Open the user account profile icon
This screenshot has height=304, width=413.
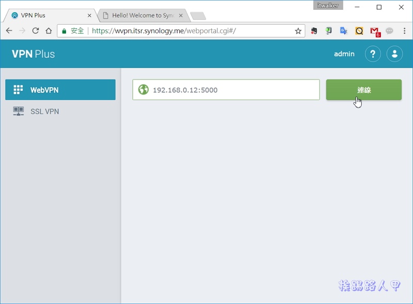tap(394, 54)
